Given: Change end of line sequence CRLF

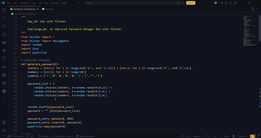Looking at the screenshot, I should [x=215, y=136].
